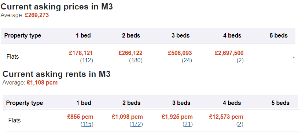Click the Current asking prices in M3 heading
The width and height of the screenshot is (302, 137).
pos(57,7)
